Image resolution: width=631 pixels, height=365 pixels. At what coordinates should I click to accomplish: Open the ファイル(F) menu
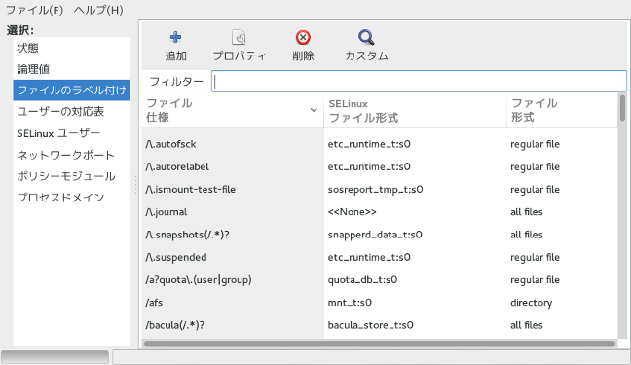[x=35, y=10]
